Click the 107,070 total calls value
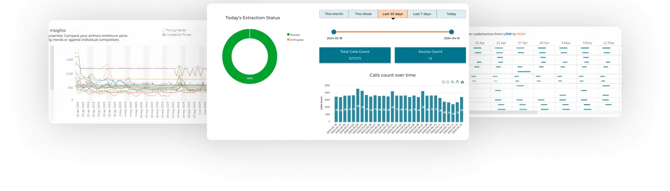 355,59
